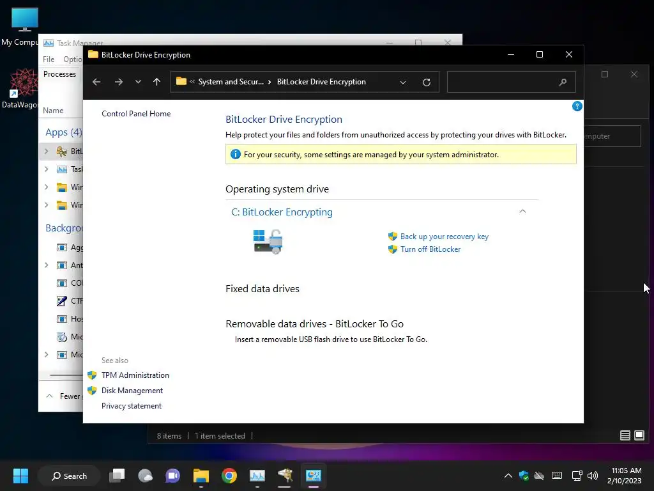Open File Explorer from taskbar
Screen dimensions: 654x491
(201, 476)
